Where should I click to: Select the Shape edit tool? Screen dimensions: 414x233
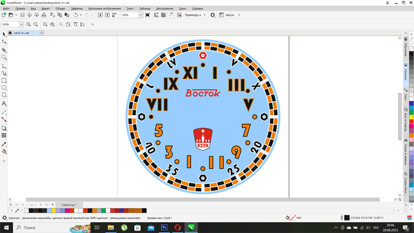point(4,42)
